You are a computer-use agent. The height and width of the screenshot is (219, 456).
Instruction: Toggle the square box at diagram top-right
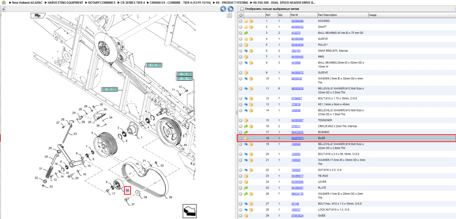pos(229,15)
